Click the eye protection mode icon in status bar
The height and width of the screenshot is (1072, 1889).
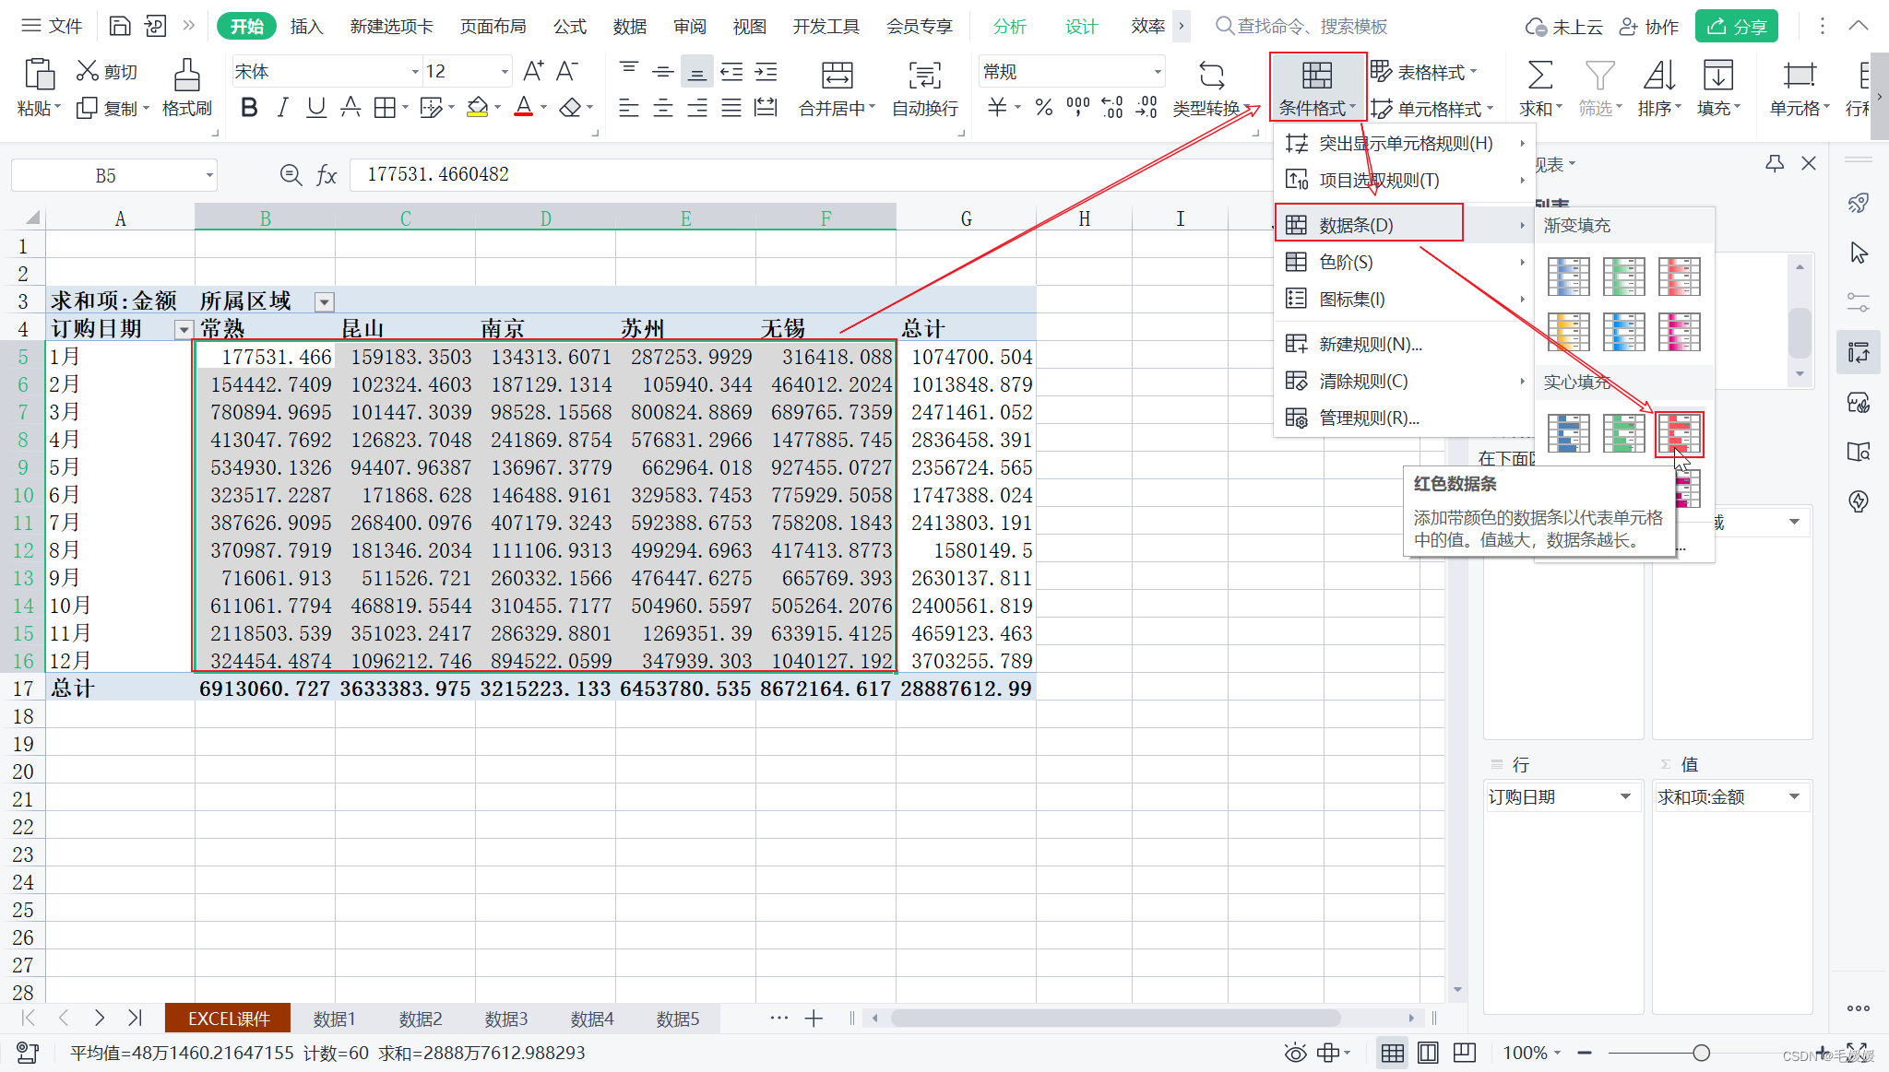pyautogui.click(x=1295, y=1053)
